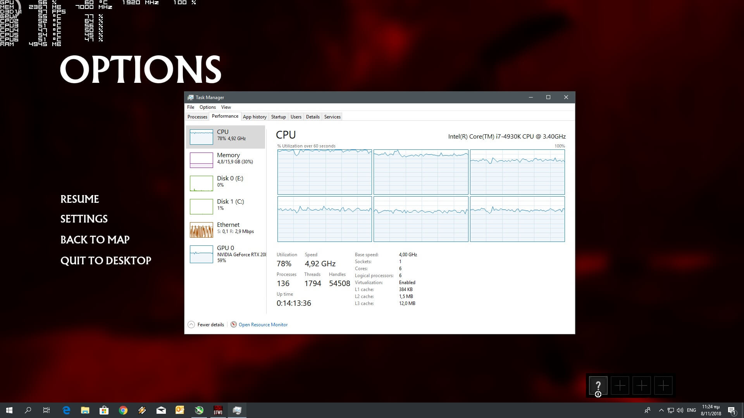Switch to the App history tab

point(255,117)
